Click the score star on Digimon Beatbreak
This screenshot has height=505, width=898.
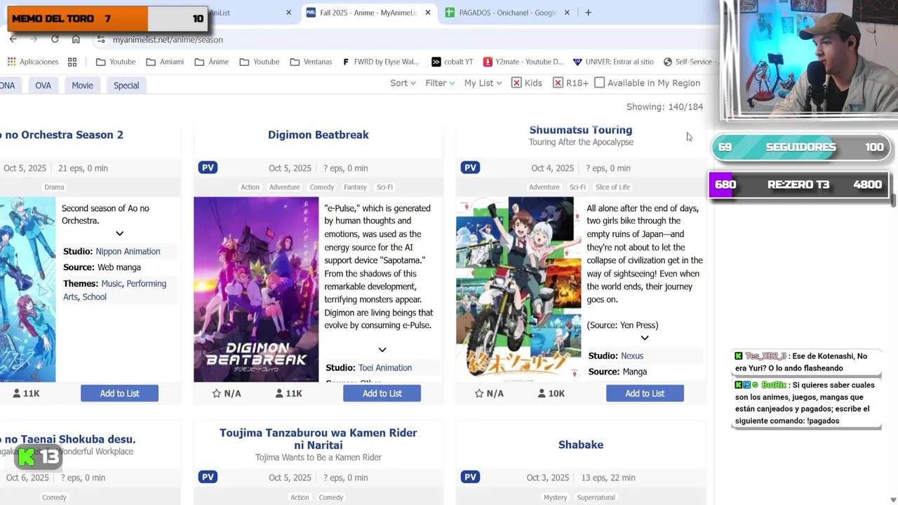click(217, 393)
